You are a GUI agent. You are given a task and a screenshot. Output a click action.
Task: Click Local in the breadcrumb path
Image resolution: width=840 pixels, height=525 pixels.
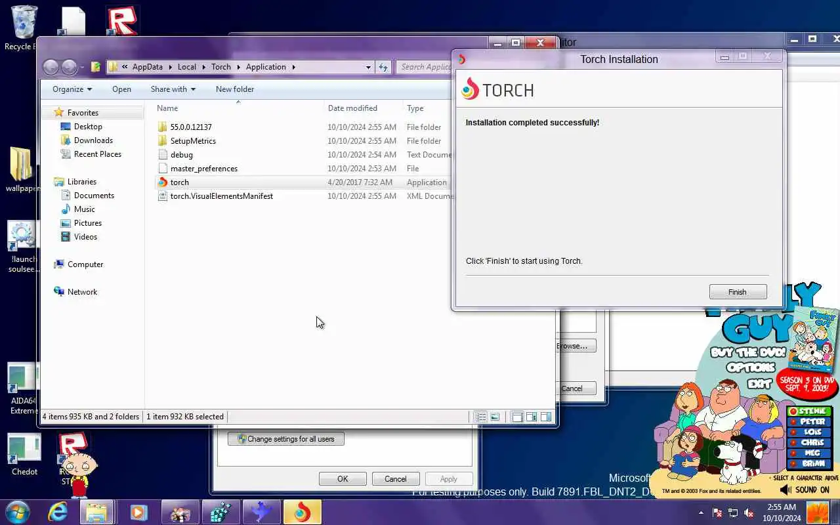pyautogui.click(x=187, y=67)
